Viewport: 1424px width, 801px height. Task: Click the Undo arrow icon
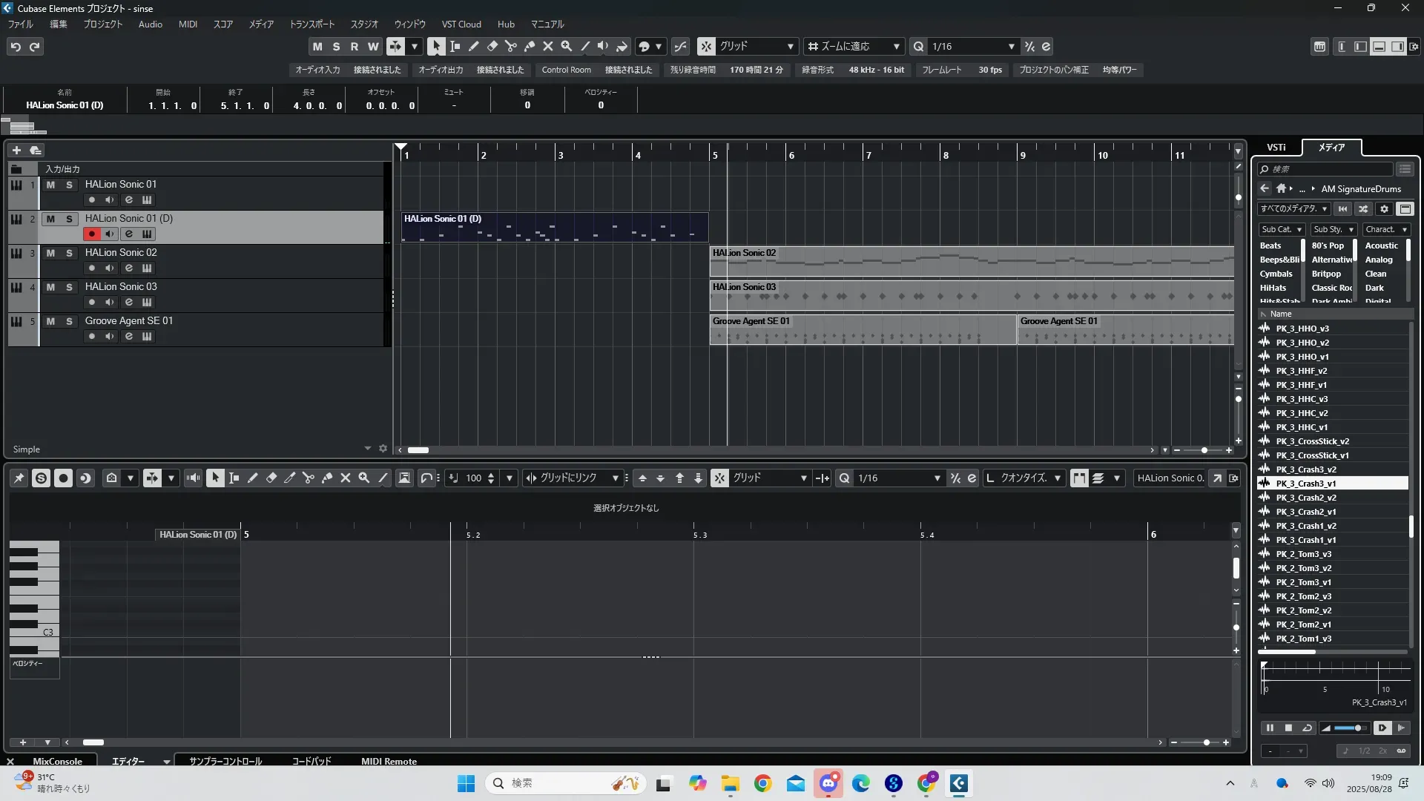pos(15,47)
